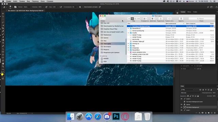Open Launchpad from the Dock
Screen dimensions: 218x122
click(x=80, y=117)
